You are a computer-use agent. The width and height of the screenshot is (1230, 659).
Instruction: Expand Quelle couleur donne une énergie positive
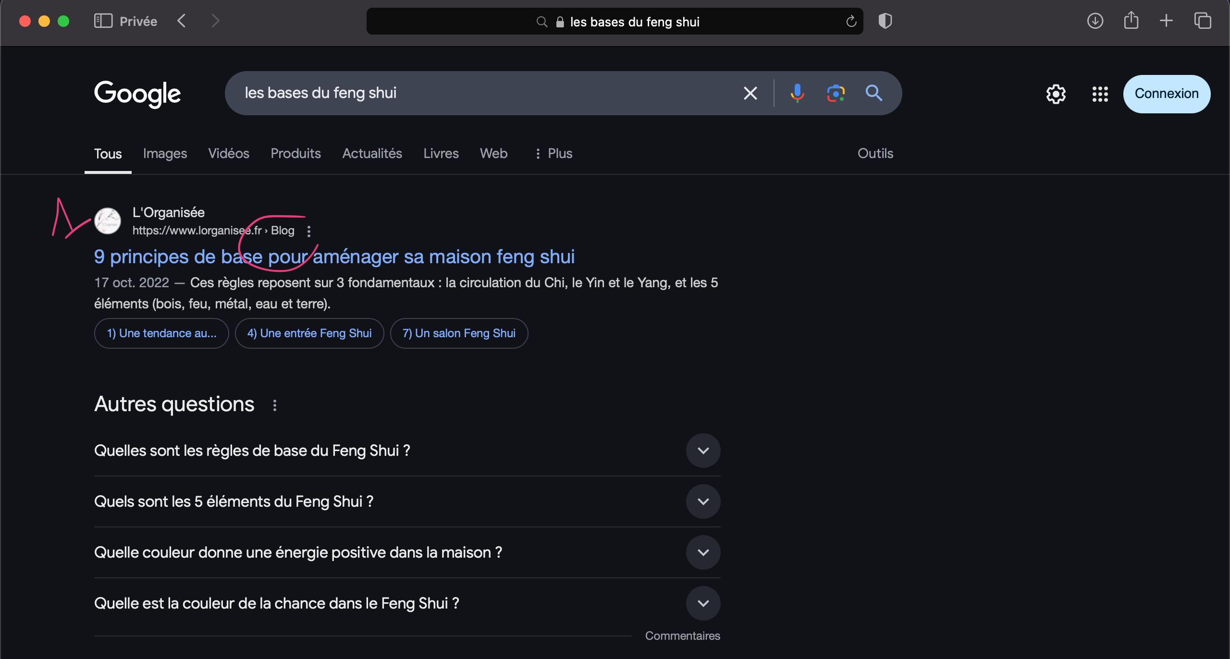(x=407, y=552)
